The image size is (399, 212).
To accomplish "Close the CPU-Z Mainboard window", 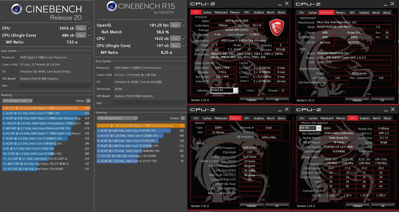I will [x=392, y=4].
